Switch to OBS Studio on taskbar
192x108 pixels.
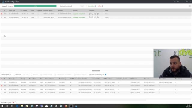[71, 106]
